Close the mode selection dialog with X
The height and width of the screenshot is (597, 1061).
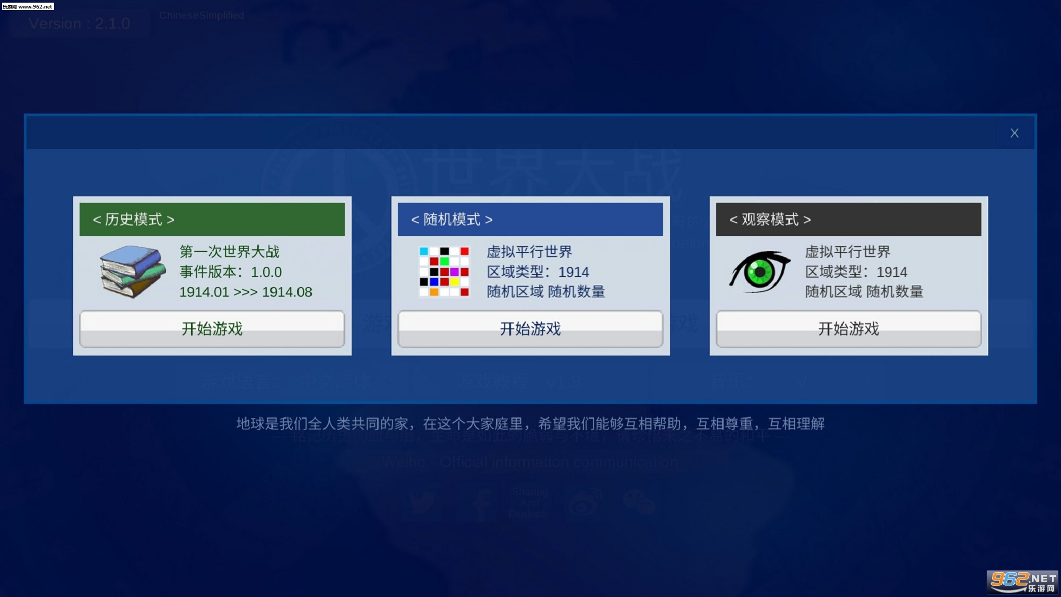(1014, 133)
